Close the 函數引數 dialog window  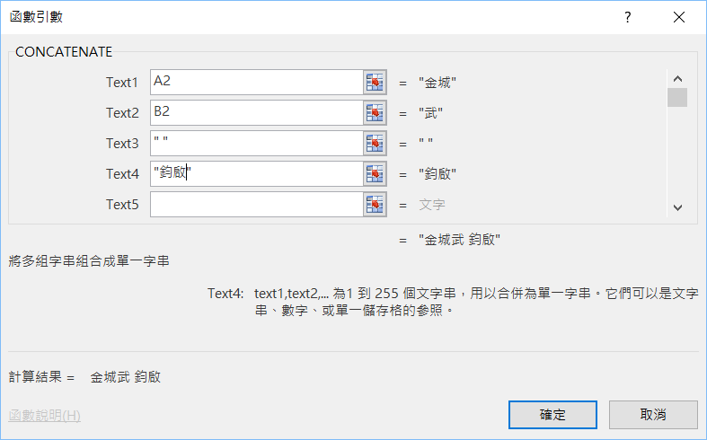tap(677, 17)
